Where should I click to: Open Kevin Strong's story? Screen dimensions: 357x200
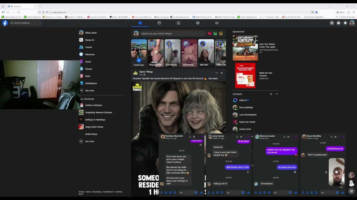pyautogui.click(x=189, y=53)
